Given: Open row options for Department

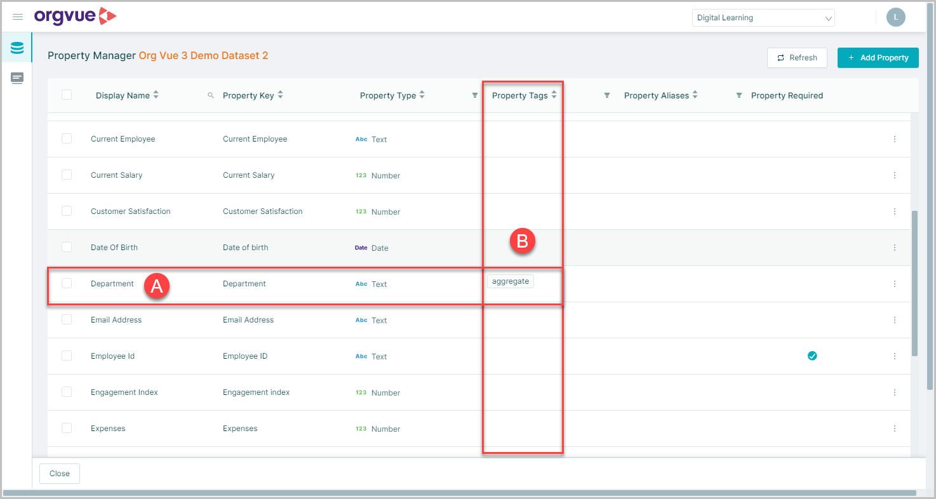Looking at the screenshot, I should [x=895, y=284].
